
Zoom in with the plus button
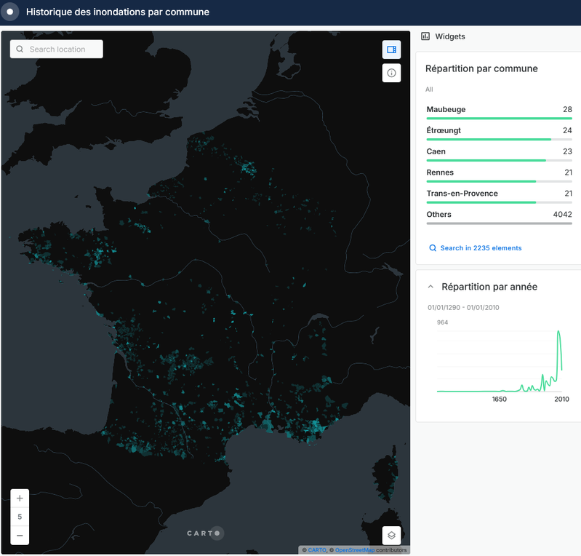tap(20, 499)
